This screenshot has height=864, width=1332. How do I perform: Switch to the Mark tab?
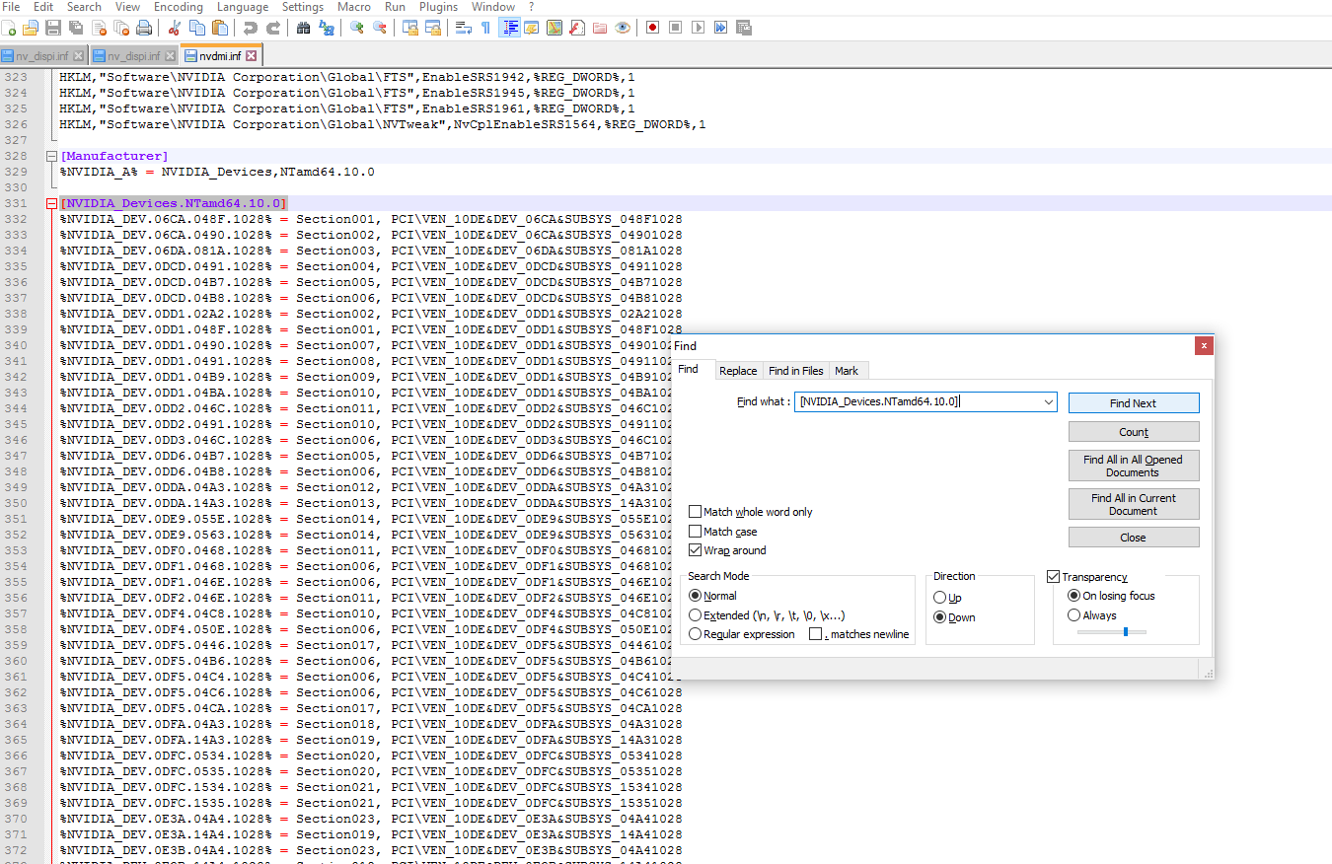click(847, 371)
